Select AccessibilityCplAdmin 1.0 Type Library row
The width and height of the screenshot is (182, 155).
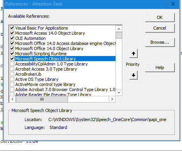[51, 64]
